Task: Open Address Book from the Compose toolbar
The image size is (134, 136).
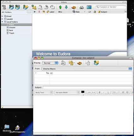Action: coord(79,63)
